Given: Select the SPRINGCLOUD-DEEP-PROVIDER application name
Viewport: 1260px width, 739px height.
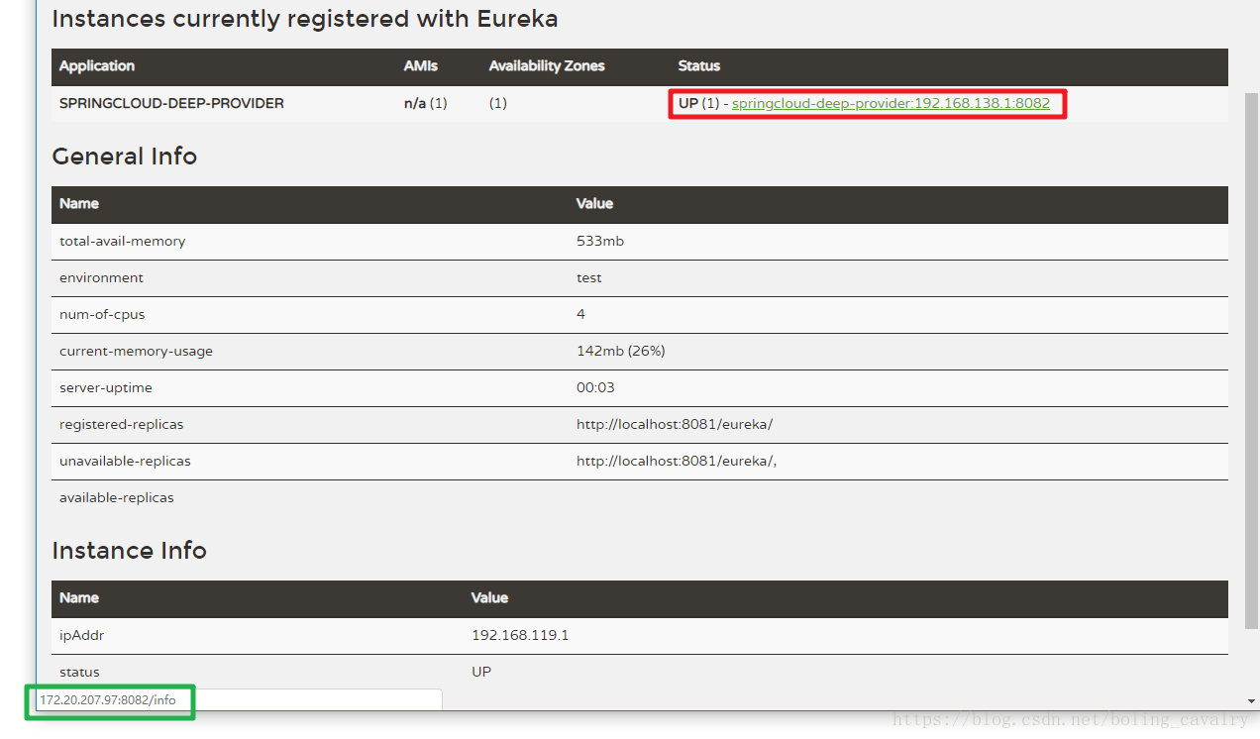Looking at the screenshot, I should tap(171, 103).
